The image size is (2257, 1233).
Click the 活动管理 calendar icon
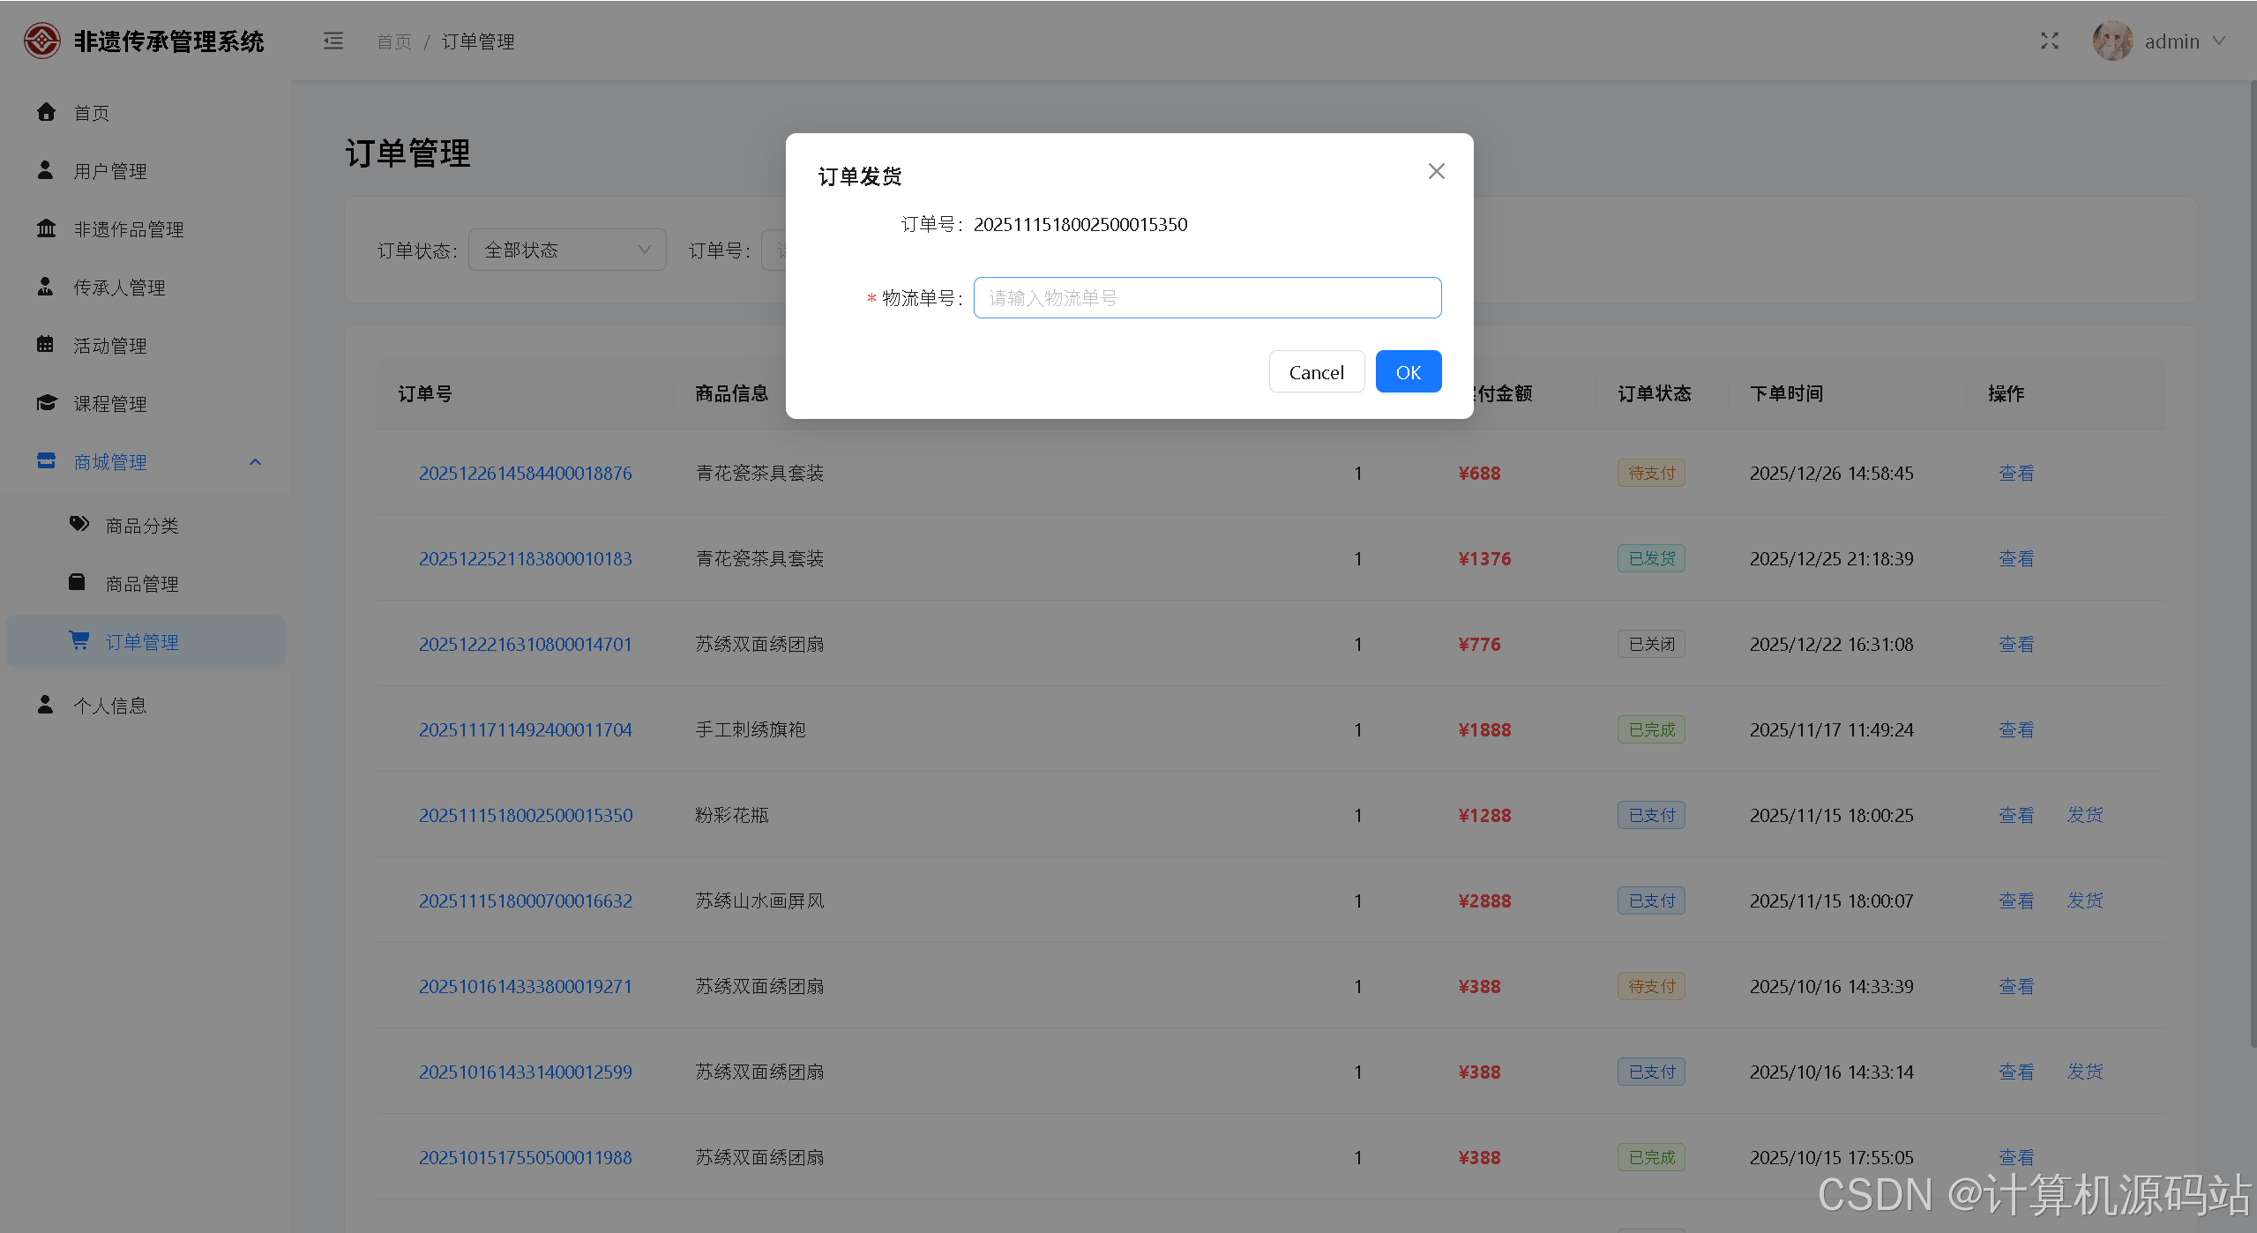pyautogui.click(x=46, y=345)
